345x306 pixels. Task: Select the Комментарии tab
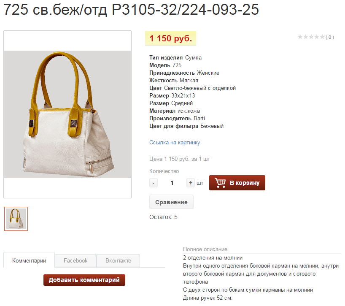point(29,260)
